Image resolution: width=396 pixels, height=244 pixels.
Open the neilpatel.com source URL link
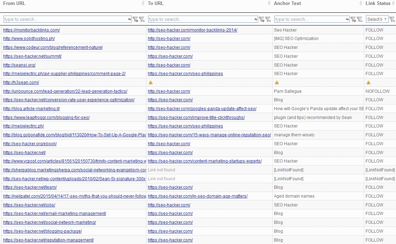75,196
